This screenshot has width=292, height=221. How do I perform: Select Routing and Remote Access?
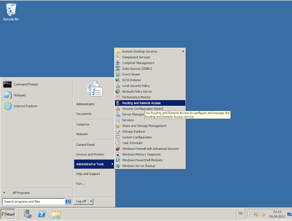click(141, 103)
